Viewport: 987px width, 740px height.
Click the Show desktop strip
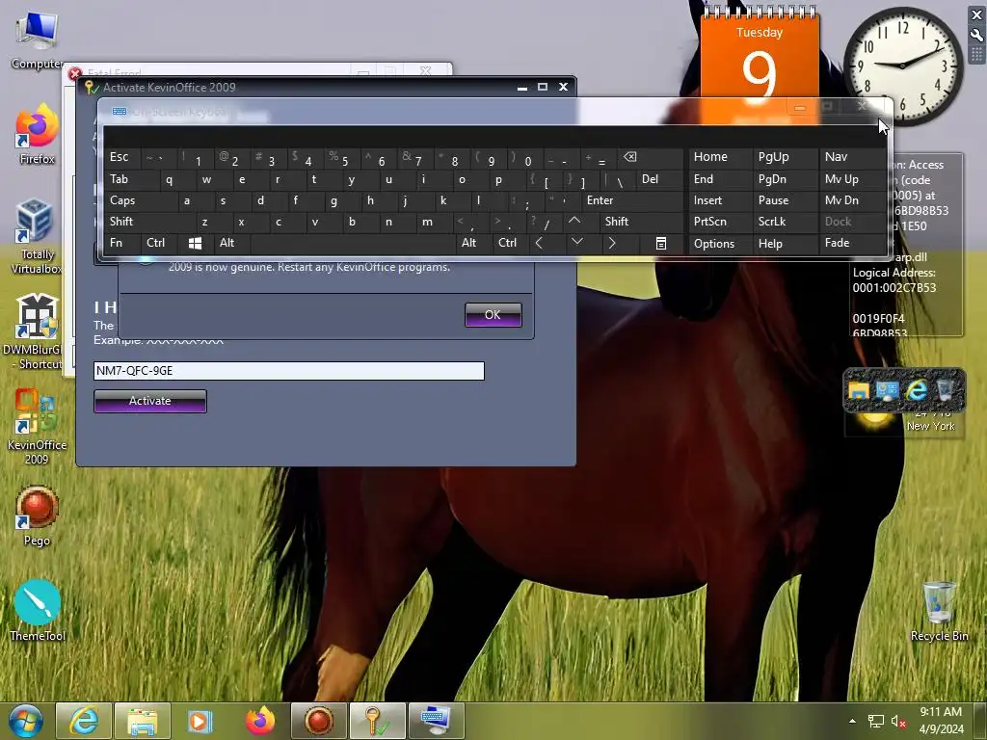click(982, 721)
